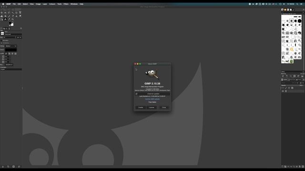
Task: Click the font preview Aa button
Action: click(2, 33)
